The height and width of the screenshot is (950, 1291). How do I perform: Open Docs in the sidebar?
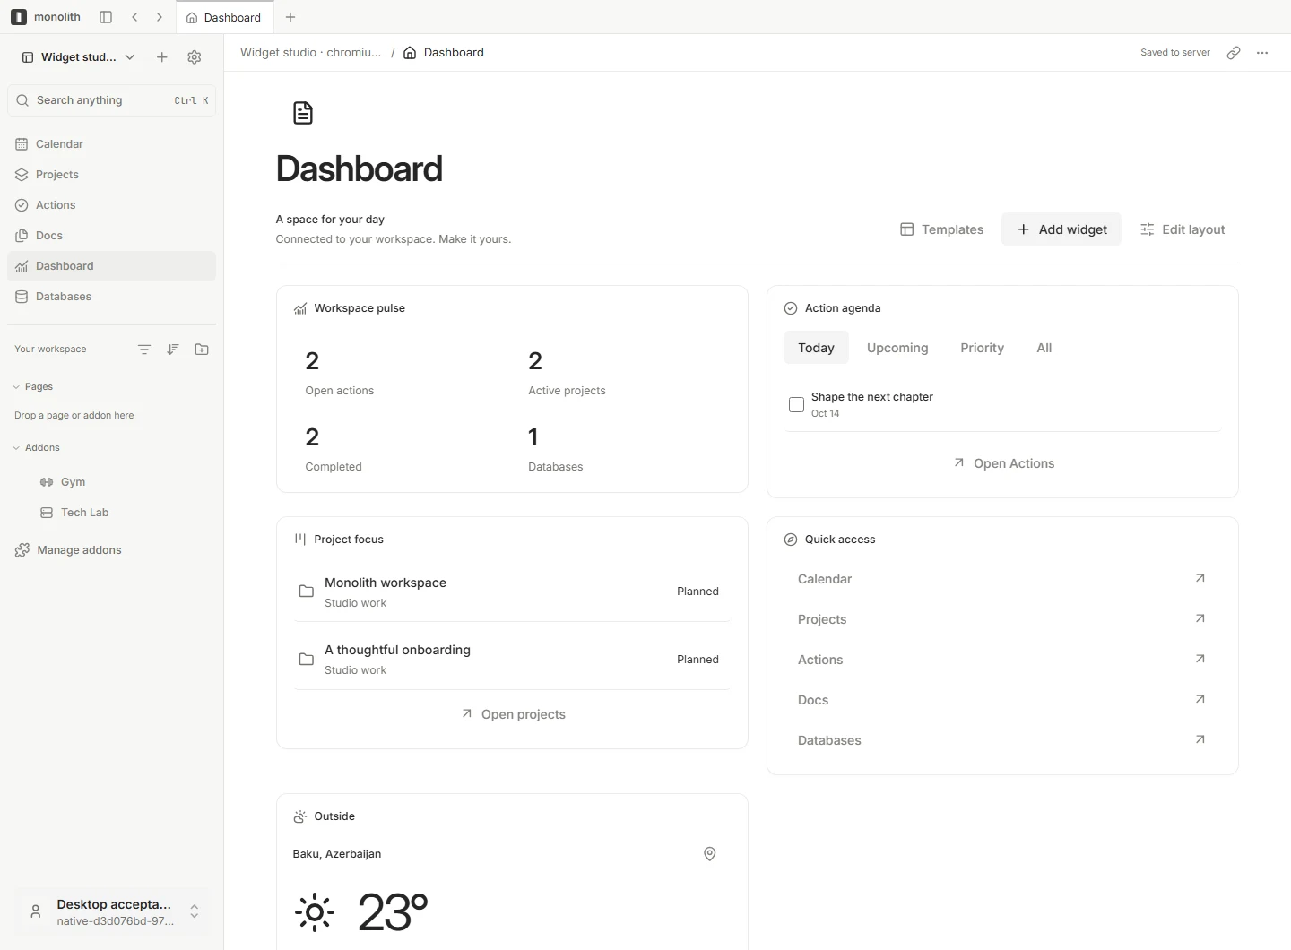[111, 236]
